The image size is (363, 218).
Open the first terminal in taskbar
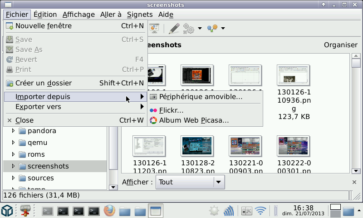48,211
